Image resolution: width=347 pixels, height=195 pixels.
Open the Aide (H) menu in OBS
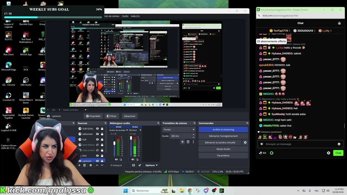click(x=135, y=16)
